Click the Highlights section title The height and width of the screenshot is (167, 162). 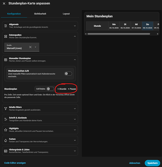click(x=14, y=128)
